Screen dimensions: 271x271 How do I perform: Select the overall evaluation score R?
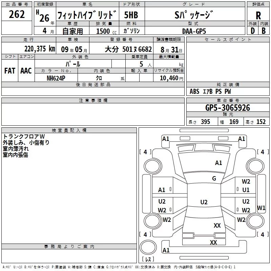(258, 16)
